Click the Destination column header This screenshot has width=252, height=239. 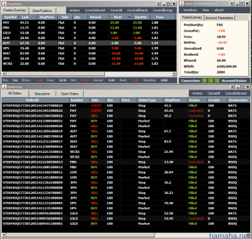[x=239, y=100]
